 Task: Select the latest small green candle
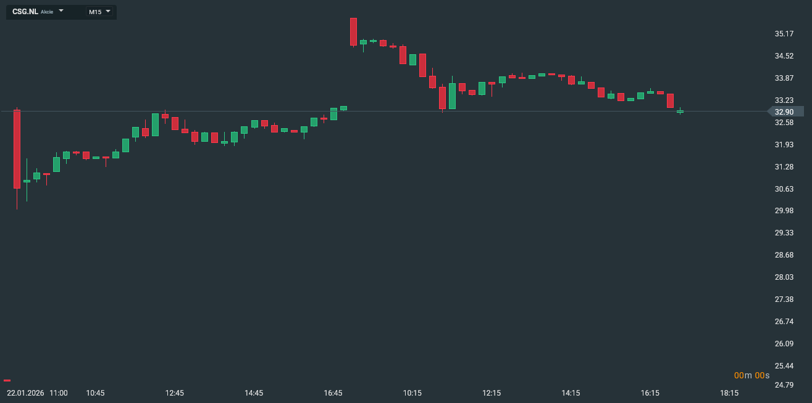(680, 112)
